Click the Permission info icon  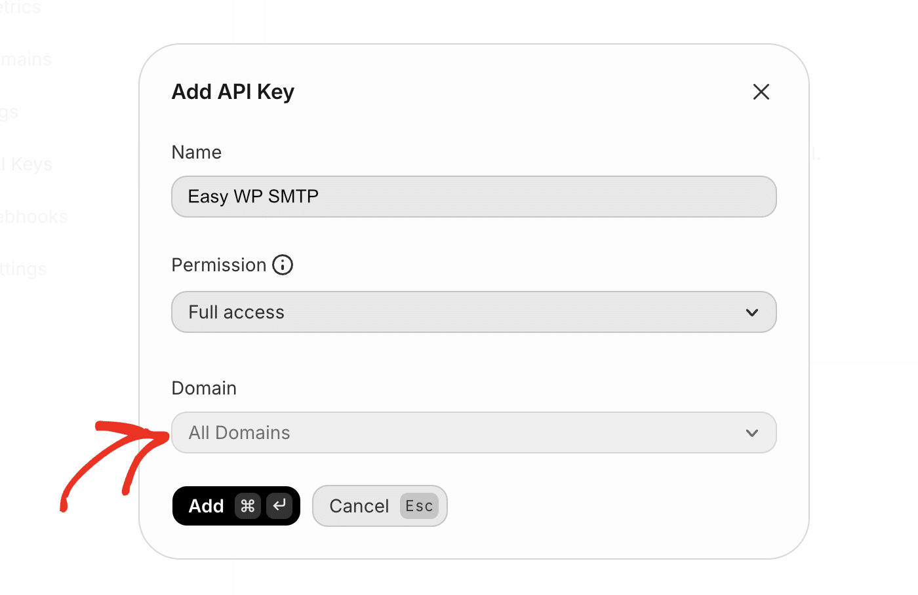283,265
